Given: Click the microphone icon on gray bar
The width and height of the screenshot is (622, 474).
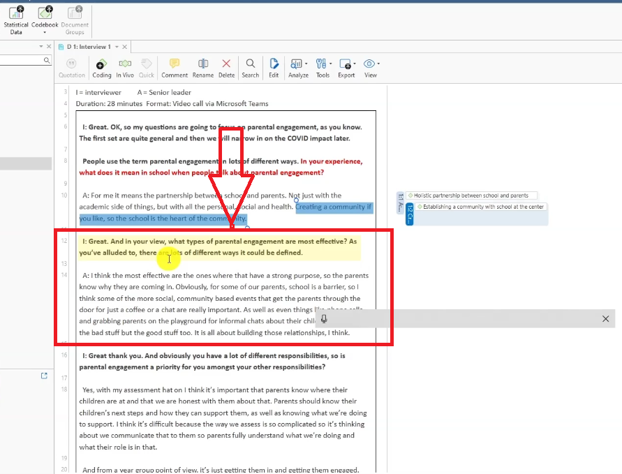Looking at the screenshot, I should tap(325, 319).
